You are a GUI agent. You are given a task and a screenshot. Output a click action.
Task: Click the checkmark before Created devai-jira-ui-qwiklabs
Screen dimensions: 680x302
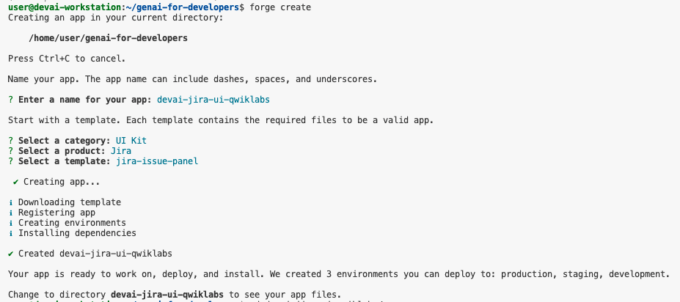click(x=10, y=254)
